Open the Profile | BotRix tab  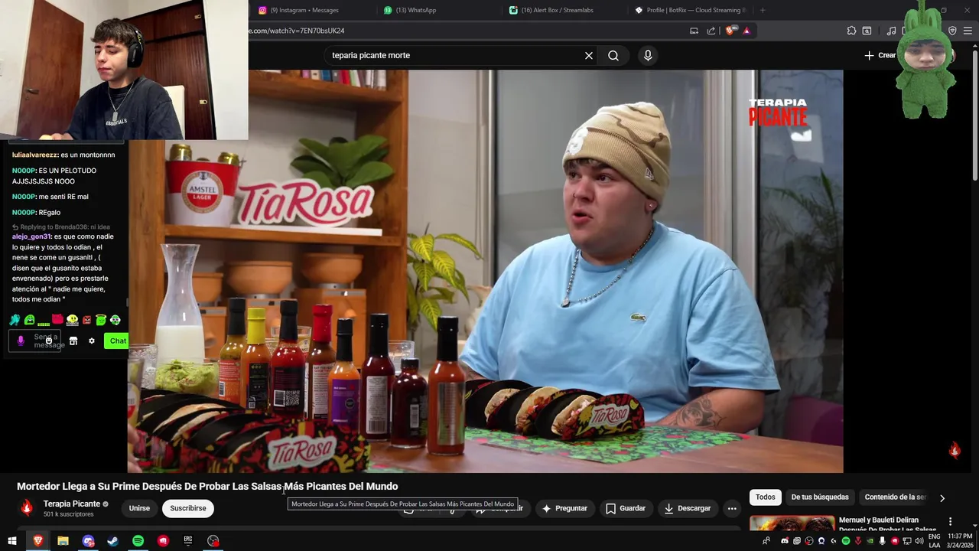(x=692, y=10)
